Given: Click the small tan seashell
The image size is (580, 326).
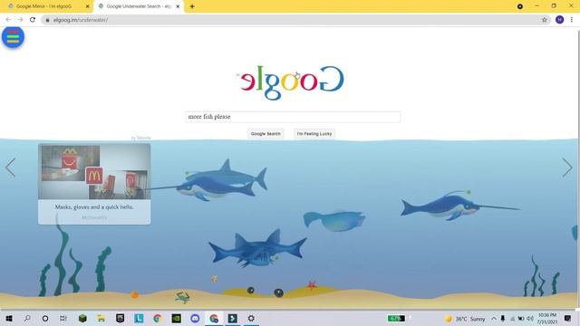Looking at the screenshot, I should [214, 279].
